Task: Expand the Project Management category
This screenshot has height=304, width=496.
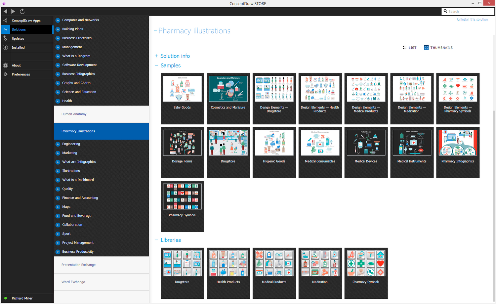Action: pos(58,242)
